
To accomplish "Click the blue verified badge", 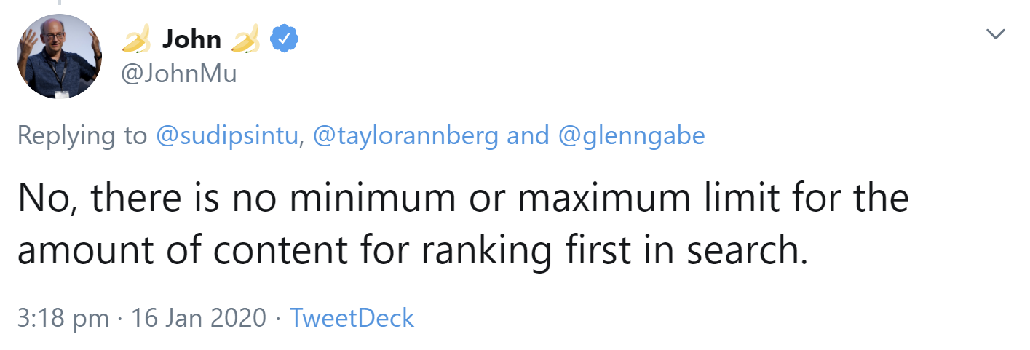I will tap(282, 39).
